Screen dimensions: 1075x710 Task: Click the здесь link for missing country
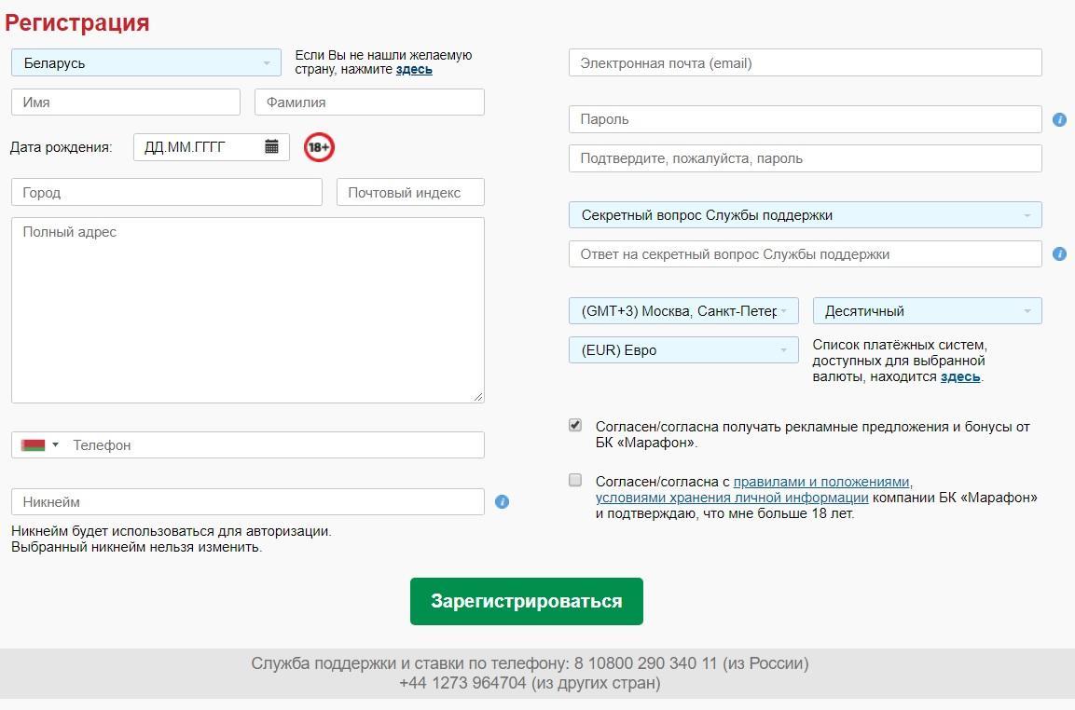pos(414,69)
